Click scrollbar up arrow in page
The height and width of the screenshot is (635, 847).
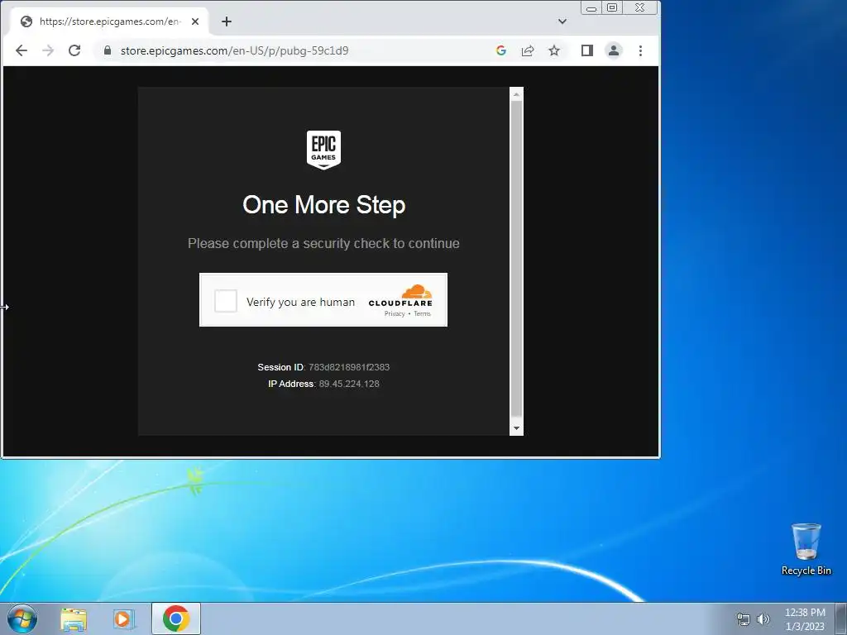516,94
